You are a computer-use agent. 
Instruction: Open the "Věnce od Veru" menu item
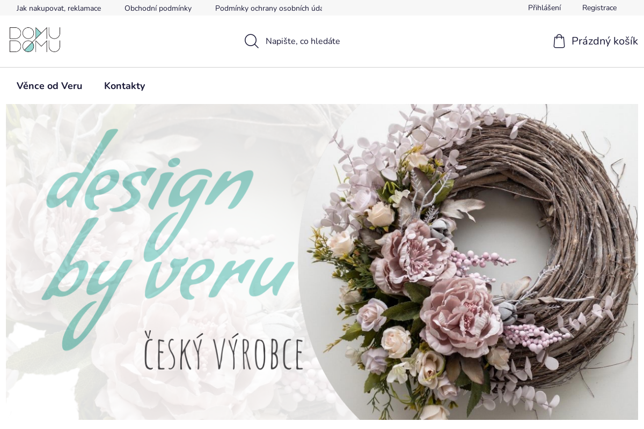click(x=49, y=86)
